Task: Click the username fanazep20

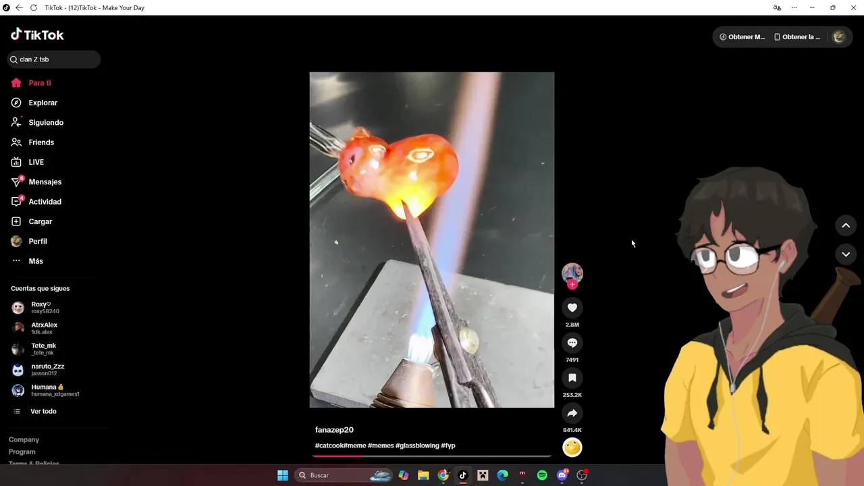Action: [x=334, y=430]
